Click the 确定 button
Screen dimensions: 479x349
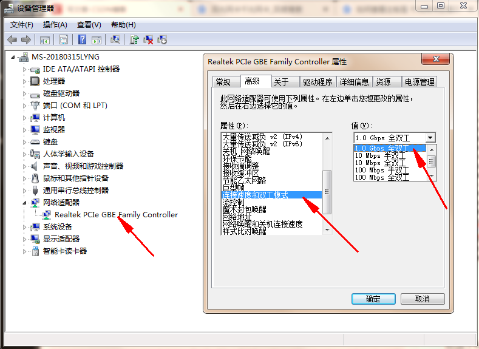(x=373, y=299)
